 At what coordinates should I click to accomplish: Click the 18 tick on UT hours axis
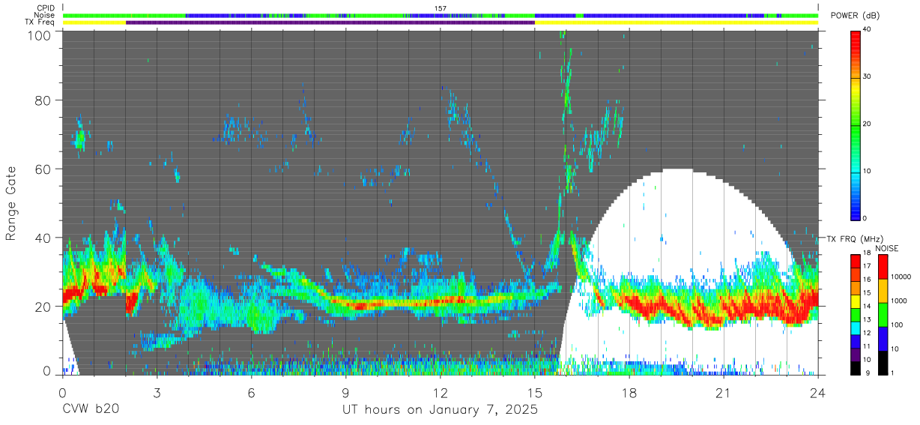629,393
